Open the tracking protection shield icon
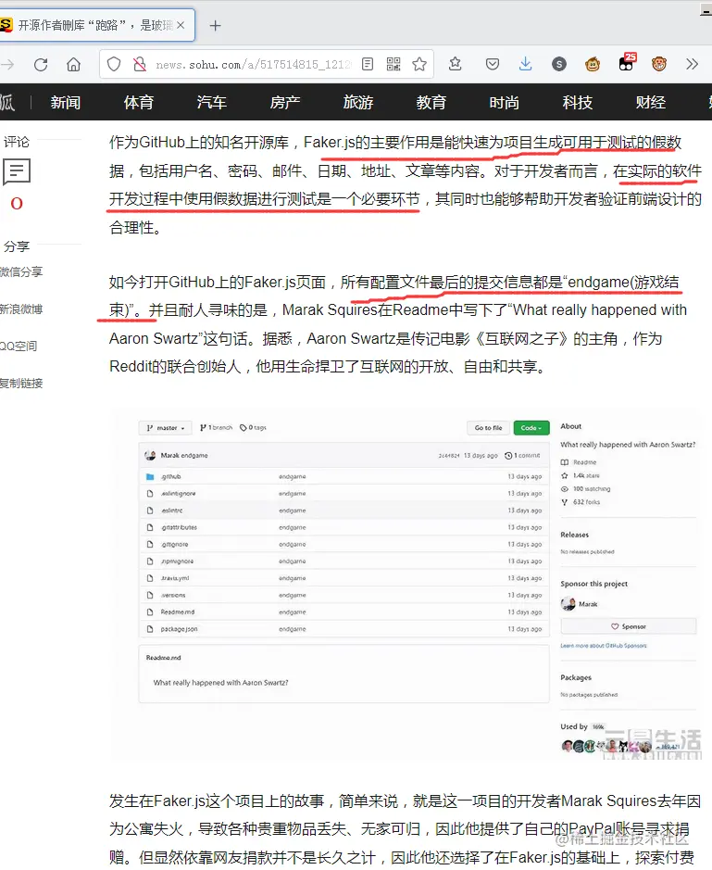Screen dimensions: 712x870 (x=114, y=64)
